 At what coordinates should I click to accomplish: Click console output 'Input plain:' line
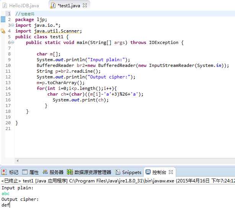[x=17, y=188]
